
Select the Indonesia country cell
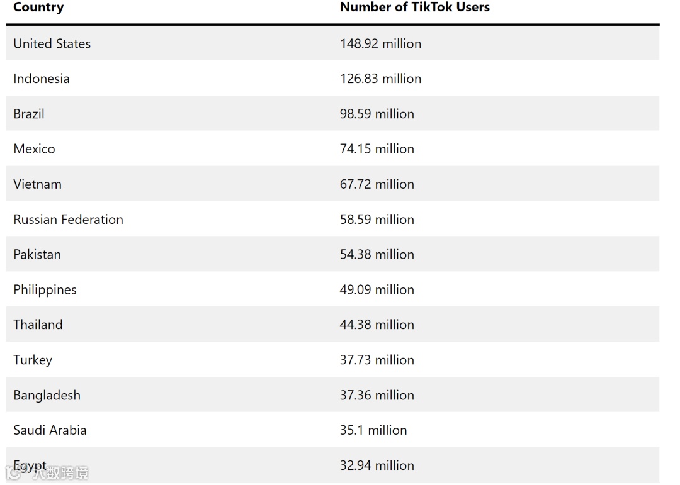click(42, 79)
